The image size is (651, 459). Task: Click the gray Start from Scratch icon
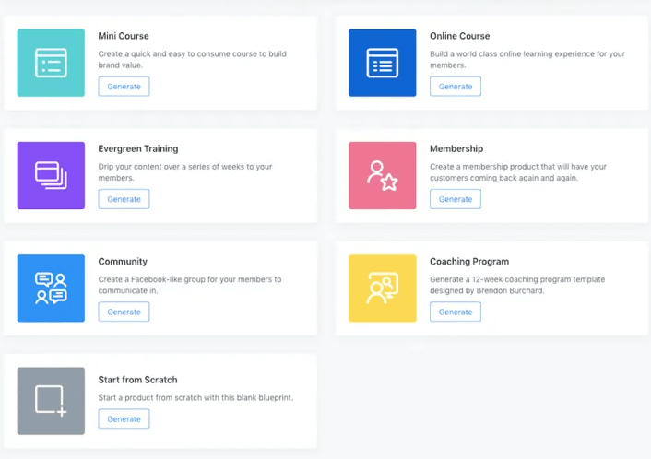click(51, 401)
